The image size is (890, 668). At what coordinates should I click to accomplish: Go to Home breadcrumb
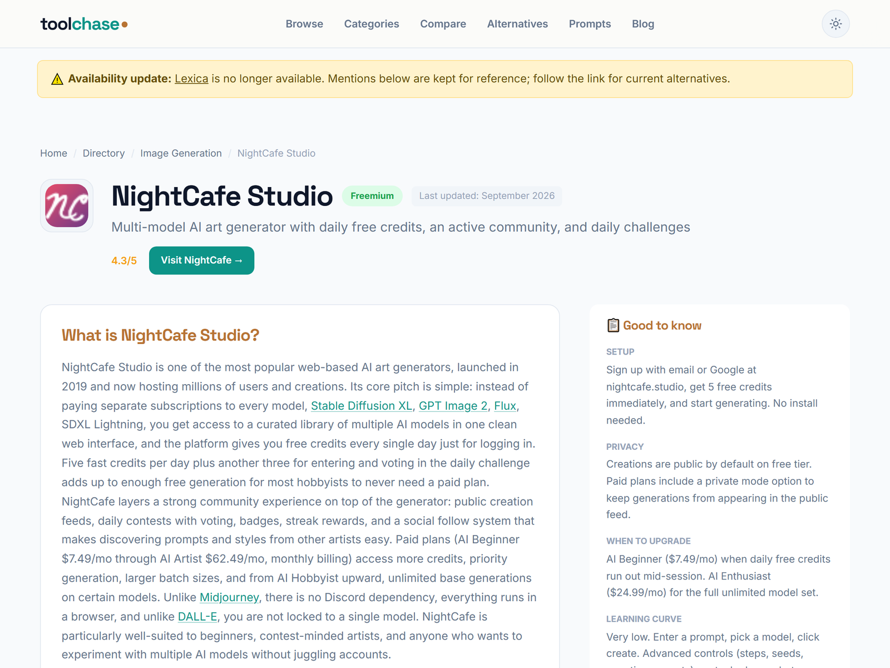point(53,153)
